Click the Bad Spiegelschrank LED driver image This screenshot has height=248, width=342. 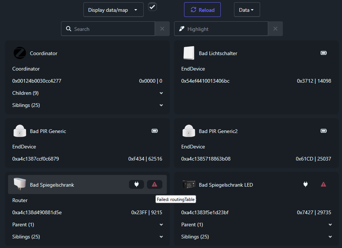click(x=189, y=184)
